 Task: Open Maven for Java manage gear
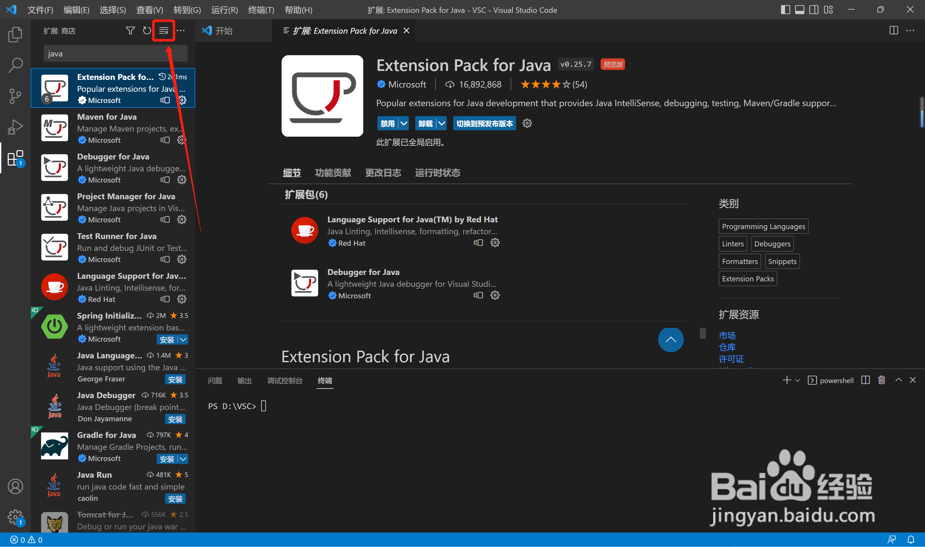click(x=181, y=140)
